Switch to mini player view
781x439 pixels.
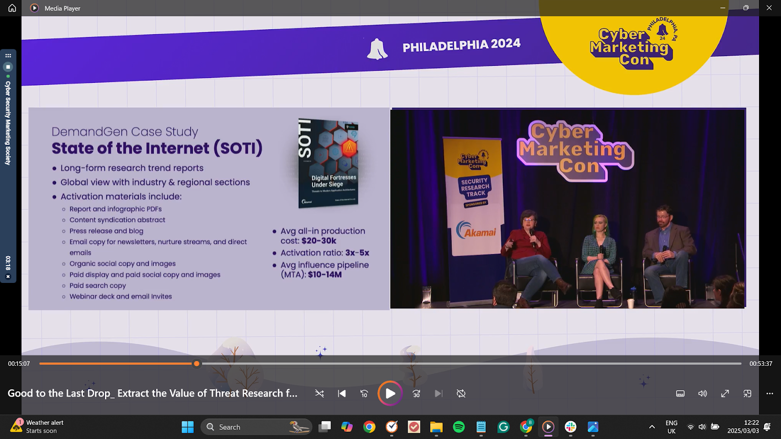coord(747,393)
